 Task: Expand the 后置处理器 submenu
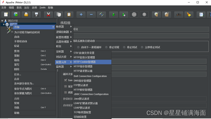64,42
